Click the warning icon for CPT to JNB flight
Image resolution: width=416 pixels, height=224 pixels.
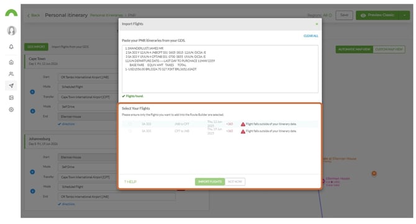click(x=243, y=131)
